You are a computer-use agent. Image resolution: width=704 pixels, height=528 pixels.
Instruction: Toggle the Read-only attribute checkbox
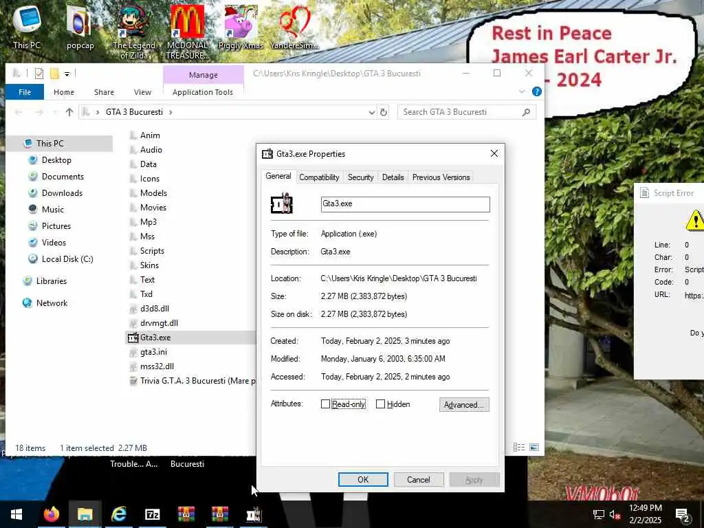point(325,404)
